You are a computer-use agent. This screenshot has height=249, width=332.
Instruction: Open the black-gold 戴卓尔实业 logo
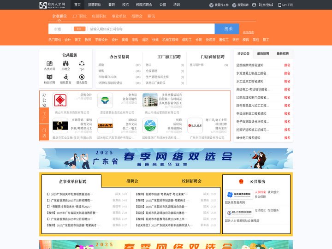(x=60, y=125)
